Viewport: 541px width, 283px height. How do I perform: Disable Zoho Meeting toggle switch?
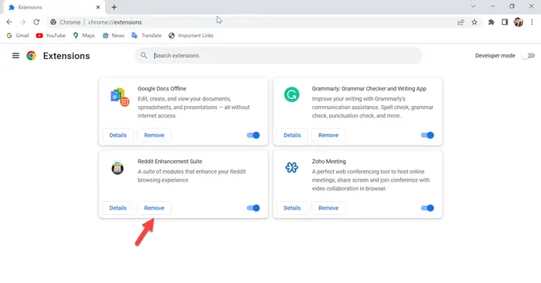427,208
